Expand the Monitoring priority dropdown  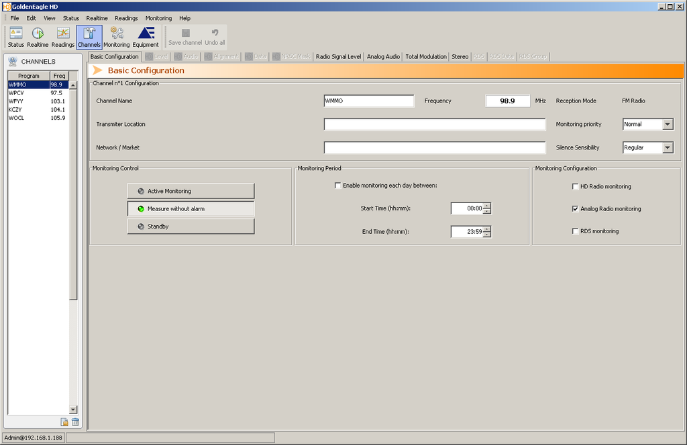(667, 124)
